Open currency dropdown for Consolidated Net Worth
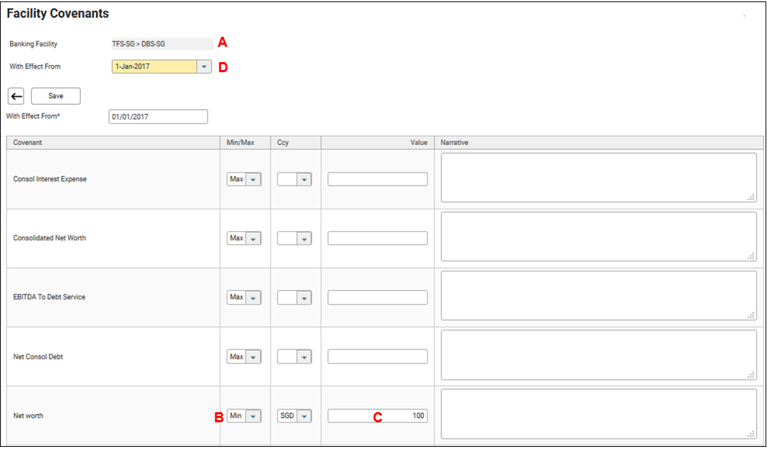Screen dimensions: 767x449 click(x=295, y=238)
